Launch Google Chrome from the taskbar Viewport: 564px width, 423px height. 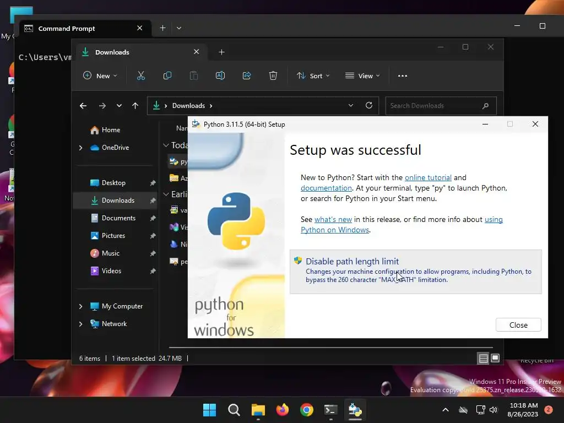click(306, 410)
